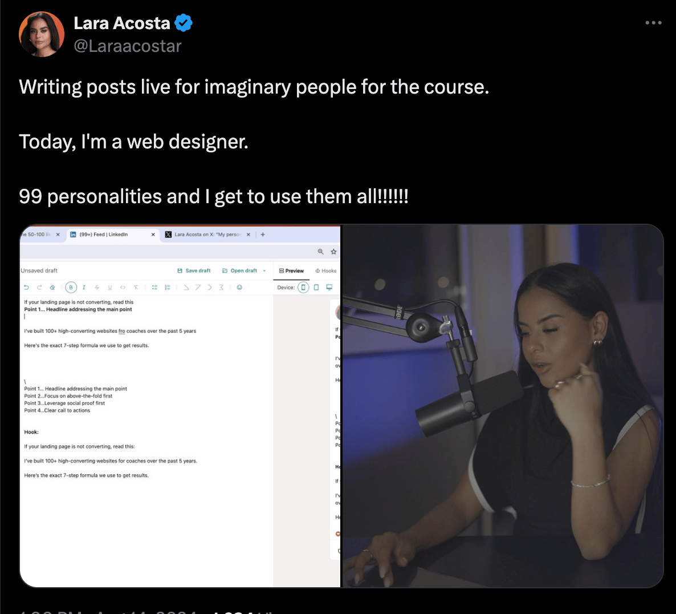
Task: Click the eraser clear-formatting icon
Action: [52, 288]
